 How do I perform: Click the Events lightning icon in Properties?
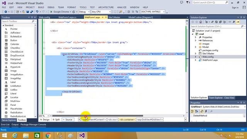(206, 112)
